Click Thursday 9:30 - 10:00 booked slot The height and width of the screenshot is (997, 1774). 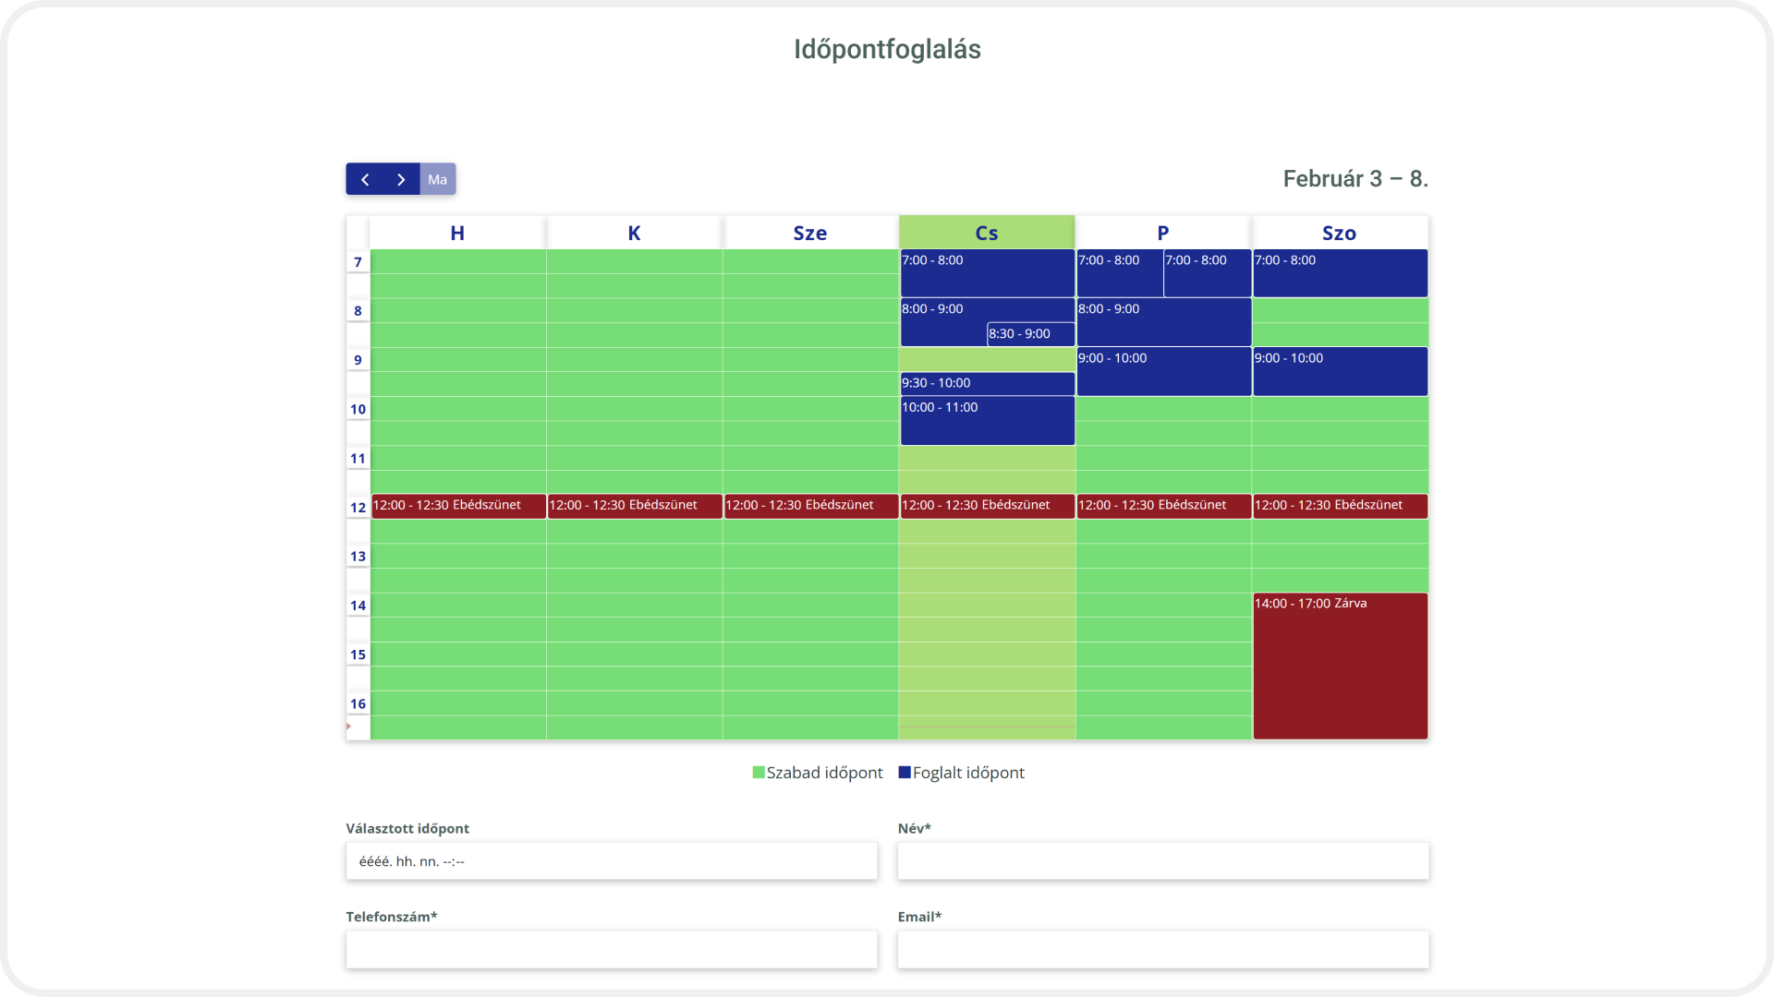(986, 383)
